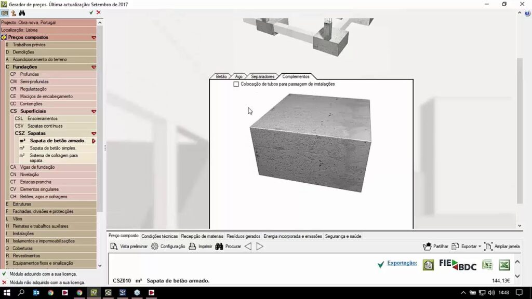Viewport: 532px width, 299px height.
Task: Open the Condições técnicas tab
Action: tap(159, 236)
